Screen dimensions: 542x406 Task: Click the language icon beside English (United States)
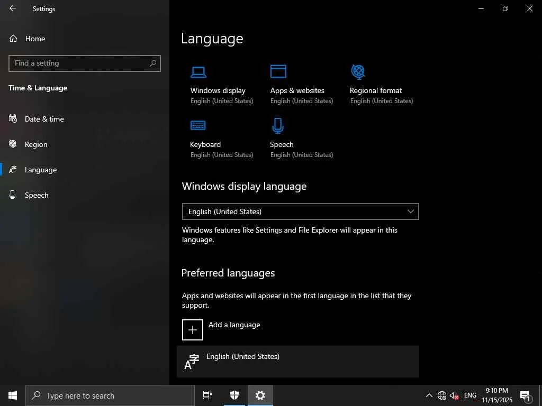192,362
